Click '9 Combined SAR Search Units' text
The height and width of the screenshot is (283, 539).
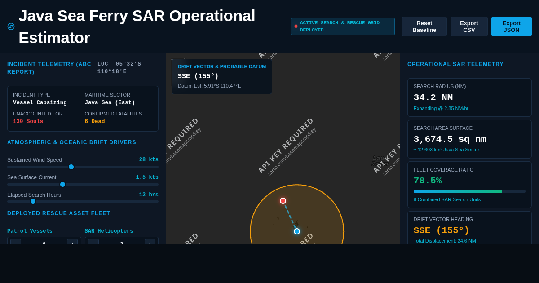[447, 199]
